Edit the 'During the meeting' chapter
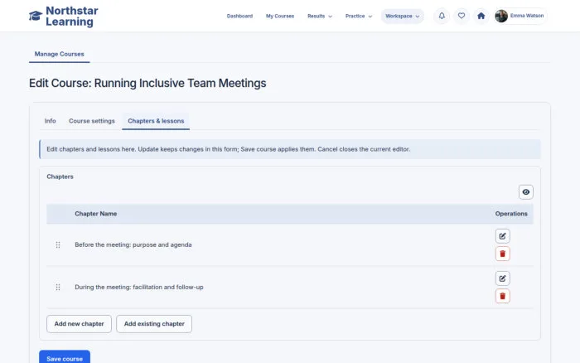Screen dimensions: 580x363 pyautogui.click(x=502, y=278)
